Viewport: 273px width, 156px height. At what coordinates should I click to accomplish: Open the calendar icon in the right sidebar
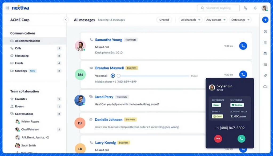[265, 53]
